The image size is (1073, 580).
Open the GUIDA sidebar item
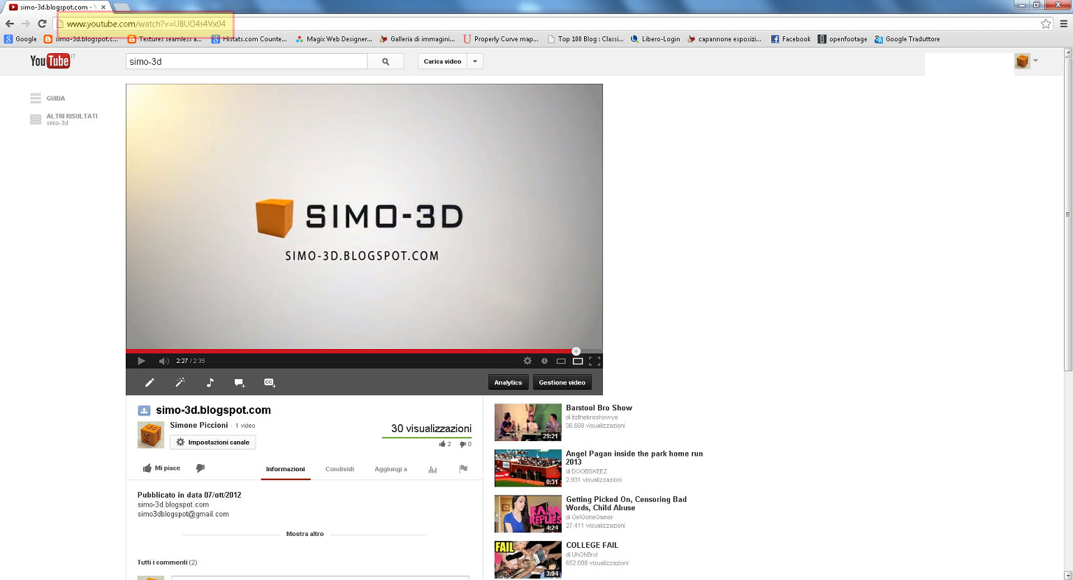tap(48, 98)
